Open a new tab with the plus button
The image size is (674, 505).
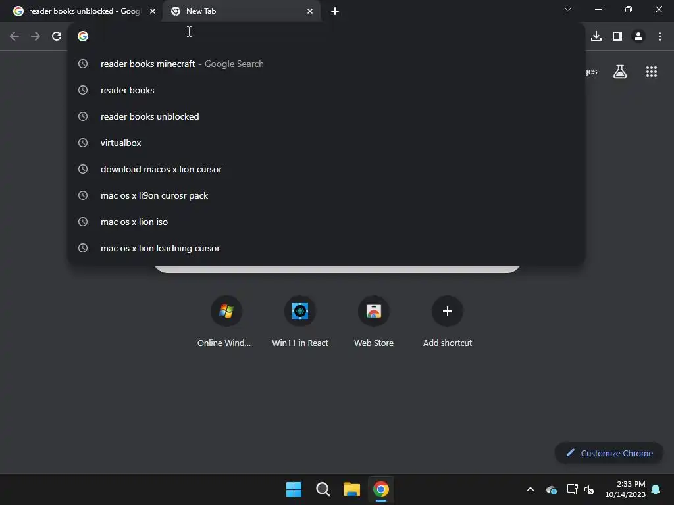point(335,11)
